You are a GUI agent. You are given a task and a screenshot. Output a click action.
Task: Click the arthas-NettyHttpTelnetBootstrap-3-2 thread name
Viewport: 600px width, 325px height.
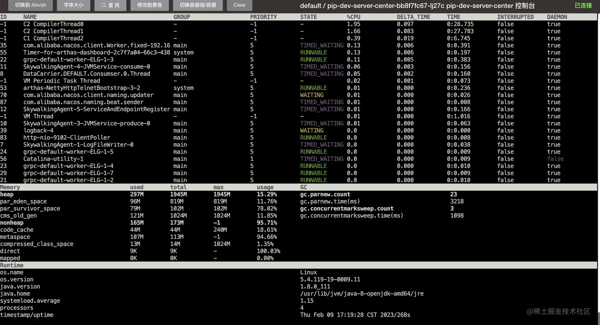[81, 88]
